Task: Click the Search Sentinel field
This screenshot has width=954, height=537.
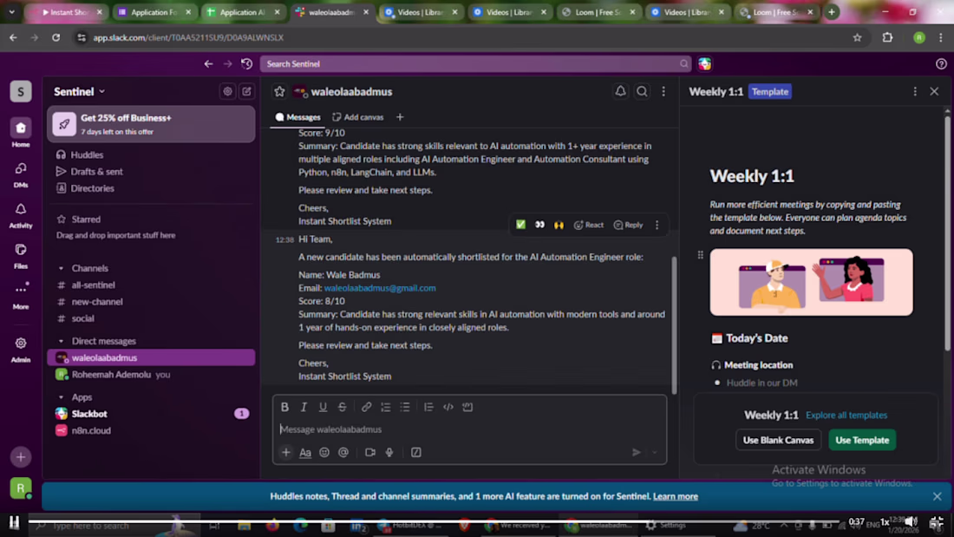Action: pos(476,64)
